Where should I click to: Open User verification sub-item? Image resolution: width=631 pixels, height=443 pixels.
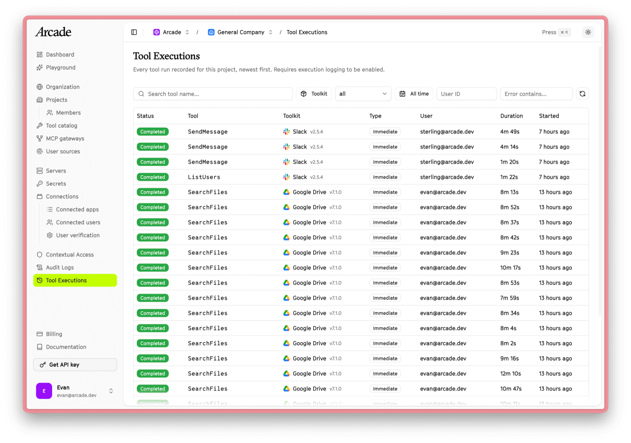click(x=78, y=235)
